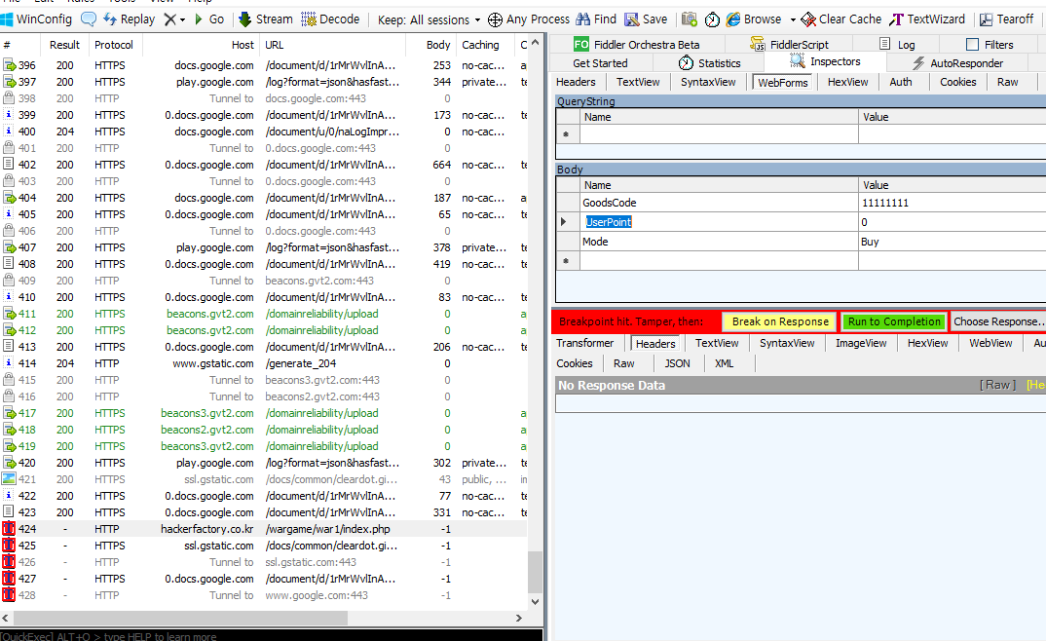1046x641 pixels.
Task: Click new-row asterisk in Body grid
Action: (x=567, y=261)
